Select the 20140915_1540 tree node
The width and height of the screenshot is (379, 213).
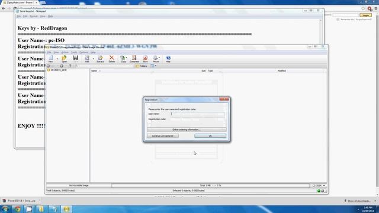(x=57, y=70)
